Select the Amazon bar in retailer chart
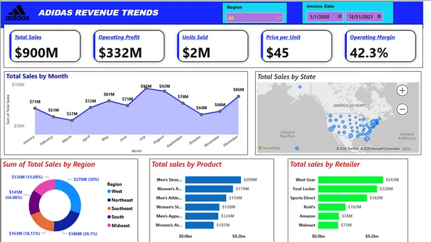Image resolution: width=431 pixels, height=242 pixels. pyautogui.click(x=329, y=216)
